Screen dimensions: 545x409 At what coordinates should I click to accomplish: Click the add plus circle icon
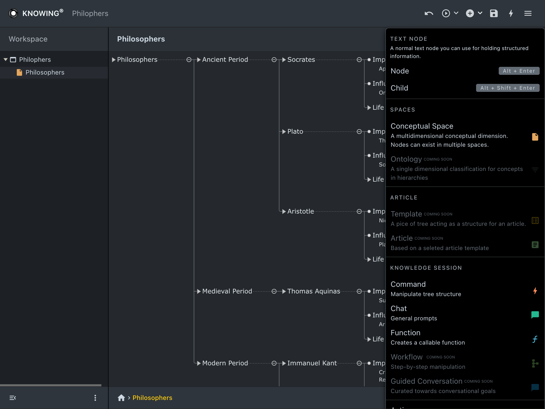pyautogui.click(x=470, y=13)
